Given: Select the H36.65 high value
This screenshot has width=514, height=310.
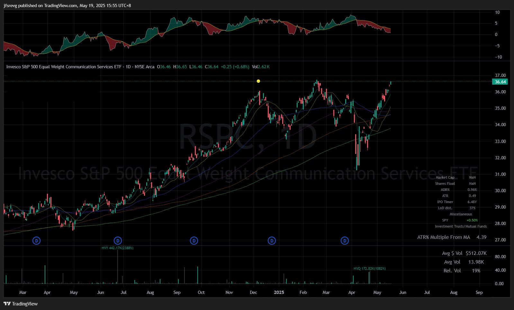Looking at the screenshot, I should coord(180,67).
